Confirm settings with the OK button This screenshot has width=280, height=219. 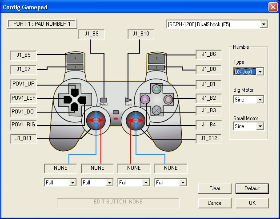pyautogui.click(x=252, y=203)
